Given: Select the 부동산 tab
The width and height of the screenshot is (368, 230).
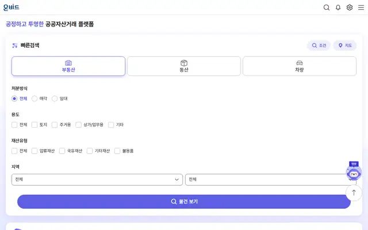Looking at the screenshot, I should coord(68,66).
